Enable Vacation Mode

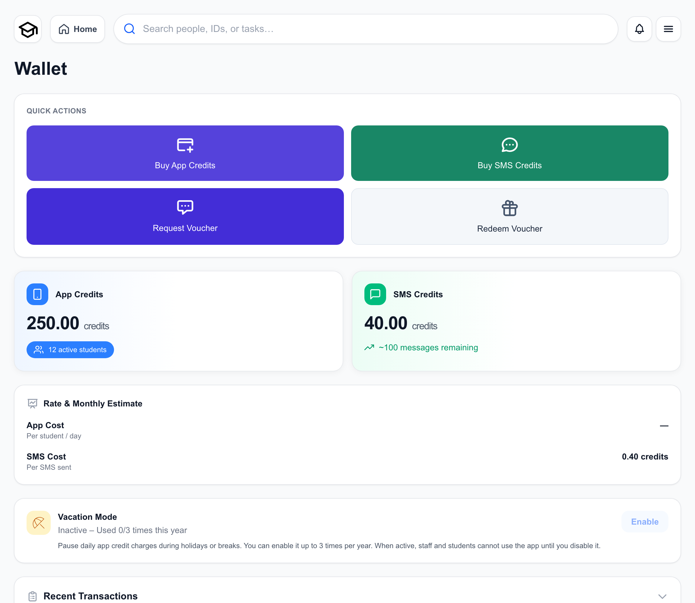645,522
